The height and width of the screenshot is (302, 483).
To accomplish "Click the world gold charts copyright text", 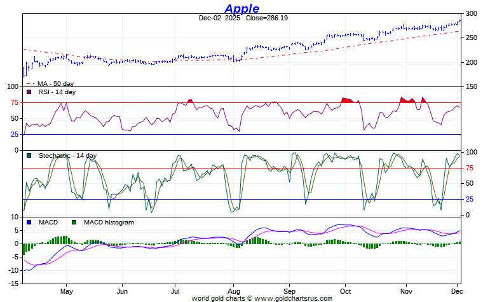I will [262, 298].
